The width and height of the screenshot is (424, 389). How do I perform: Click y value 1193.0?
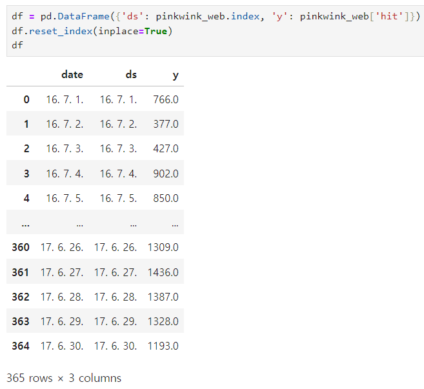pyautogui.click(x=163, y=346)
